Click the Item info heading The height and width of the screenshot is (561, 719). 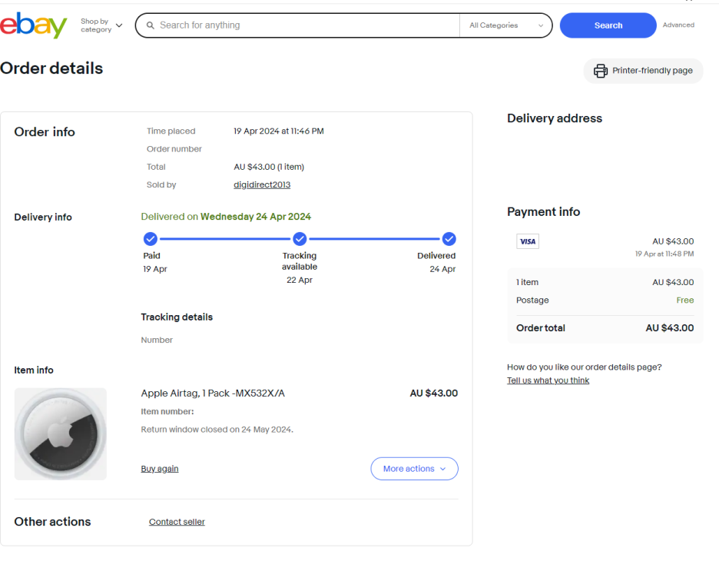tap(34, 370)
